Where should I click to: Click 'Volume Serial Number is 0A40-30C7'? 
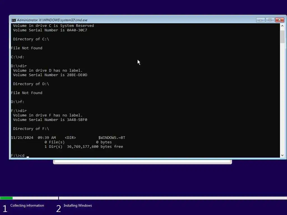50,30
